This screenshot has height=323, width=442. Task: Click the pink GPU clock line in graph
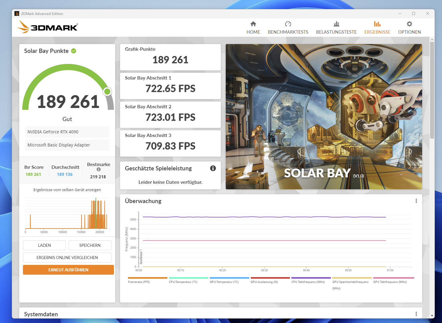[x=264, y=240]
